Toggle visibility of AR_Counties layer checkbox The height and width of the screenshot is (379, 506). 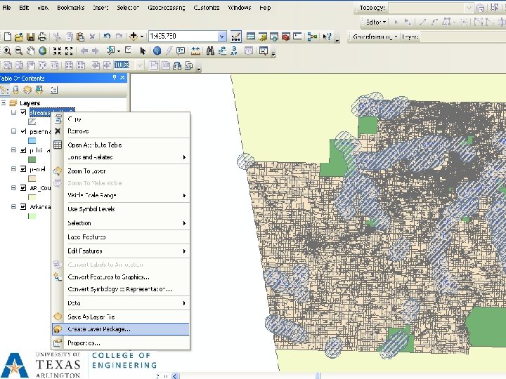(23, 188)
